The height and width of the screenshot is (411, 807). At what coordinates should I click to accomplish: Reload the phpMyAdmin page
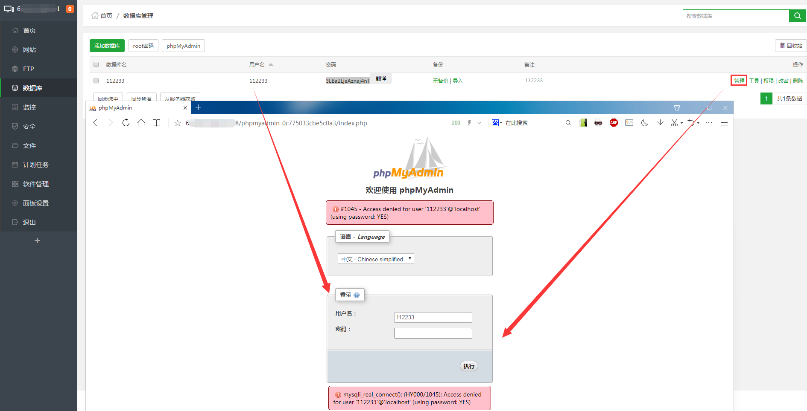tap(126, 123)
